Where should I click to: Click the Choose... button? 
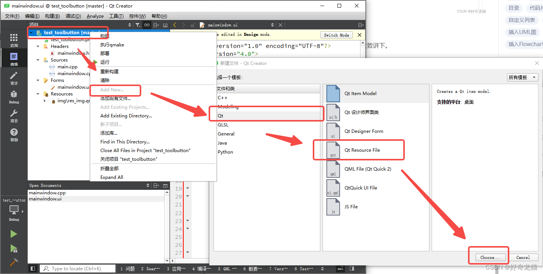(x=490, y=257)
